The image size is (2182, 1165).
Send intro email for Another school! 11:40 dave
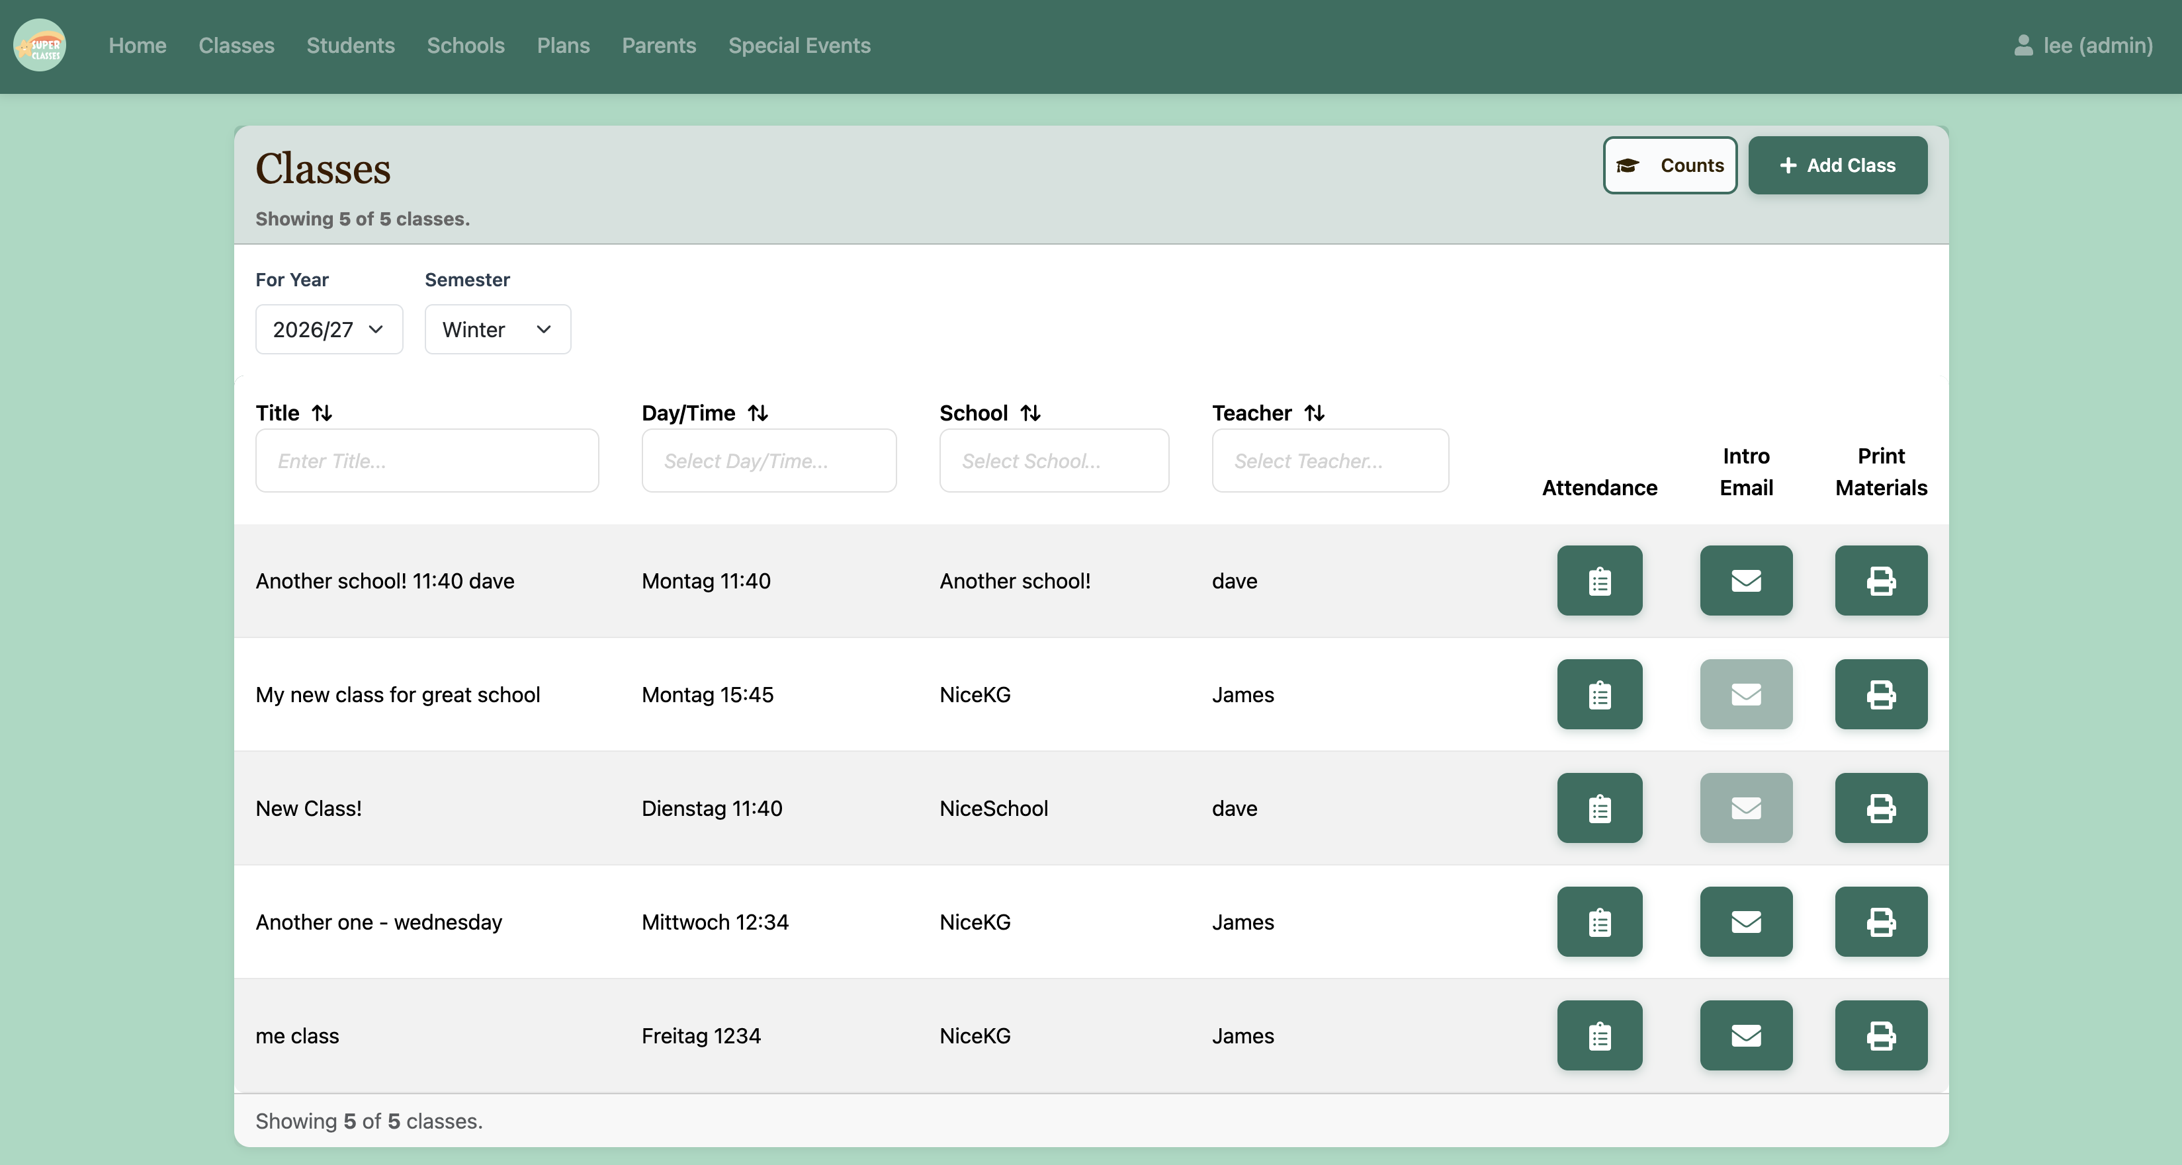coord(1746,581)
